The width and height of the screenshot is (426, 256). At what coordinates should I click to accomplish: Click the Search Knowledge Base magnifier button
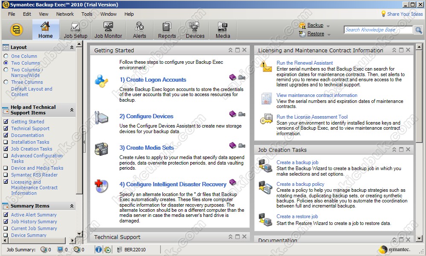coord(419,30)
